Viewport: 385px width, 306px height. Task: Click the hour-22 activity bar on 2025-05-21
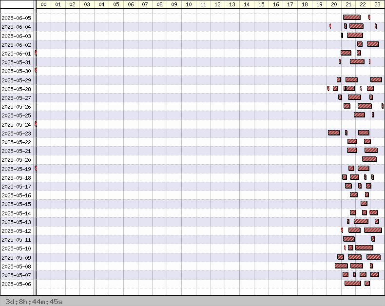371,150
